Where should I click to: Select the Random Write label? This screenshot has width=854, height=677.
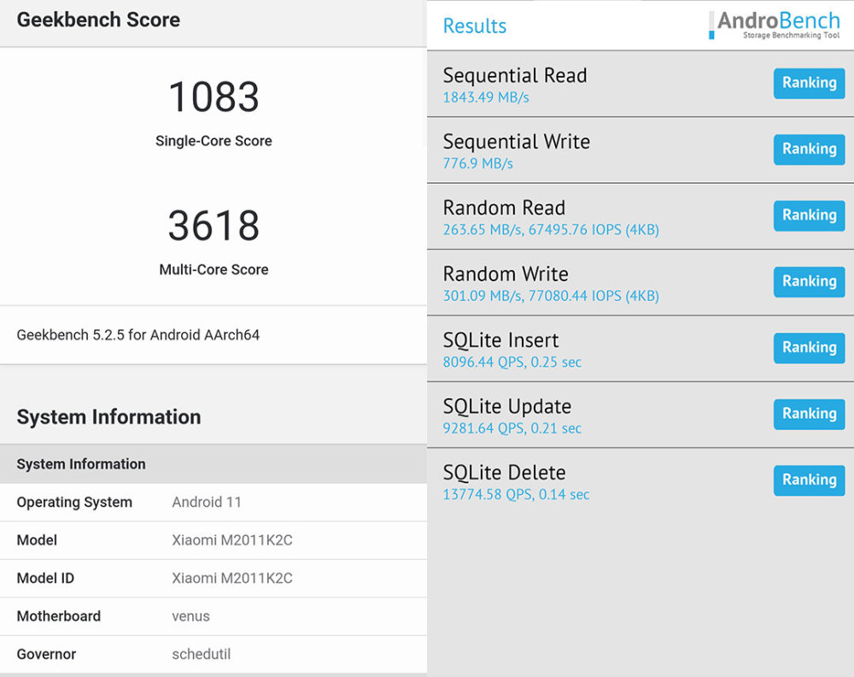coord(506,274)
